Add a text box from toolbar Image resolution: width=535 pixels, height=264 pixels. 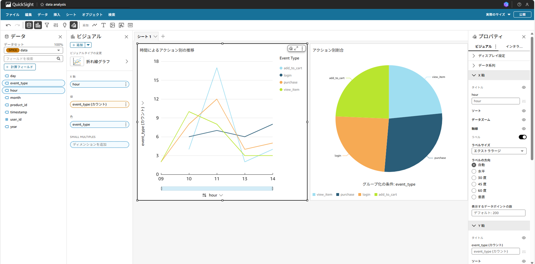pyautogui.click(x=103, y=25)
